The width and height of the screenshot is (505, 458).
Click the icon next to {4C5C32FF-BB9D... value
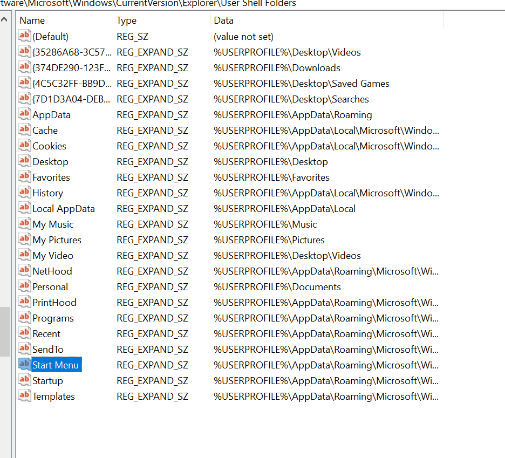24,83
